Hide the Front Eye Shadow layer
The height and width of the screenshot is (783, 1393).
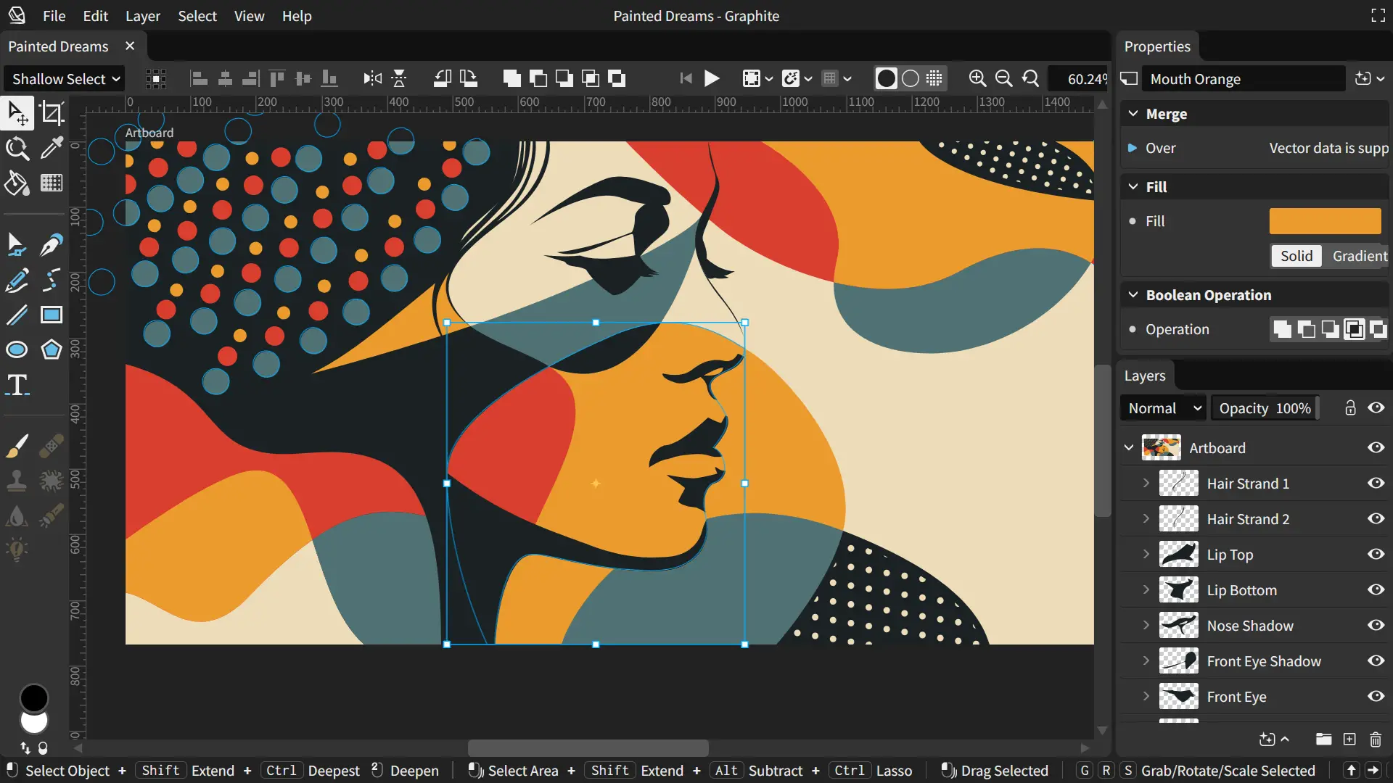click(x=1376, y=660)
